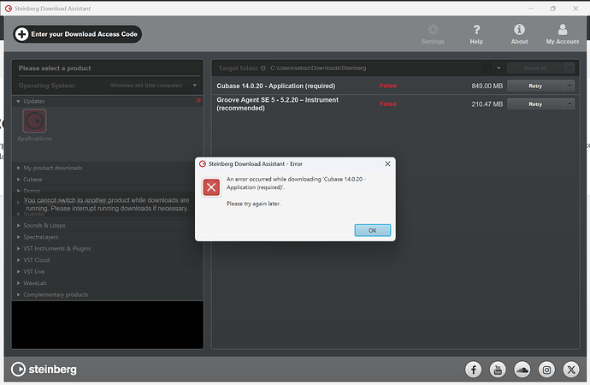The image size is (590, 385).
Task: Click the Install All button
Action: click(535, 68)
